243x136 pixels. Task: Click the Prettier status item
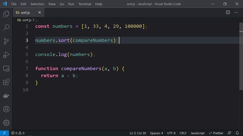[x=216, y=133]
